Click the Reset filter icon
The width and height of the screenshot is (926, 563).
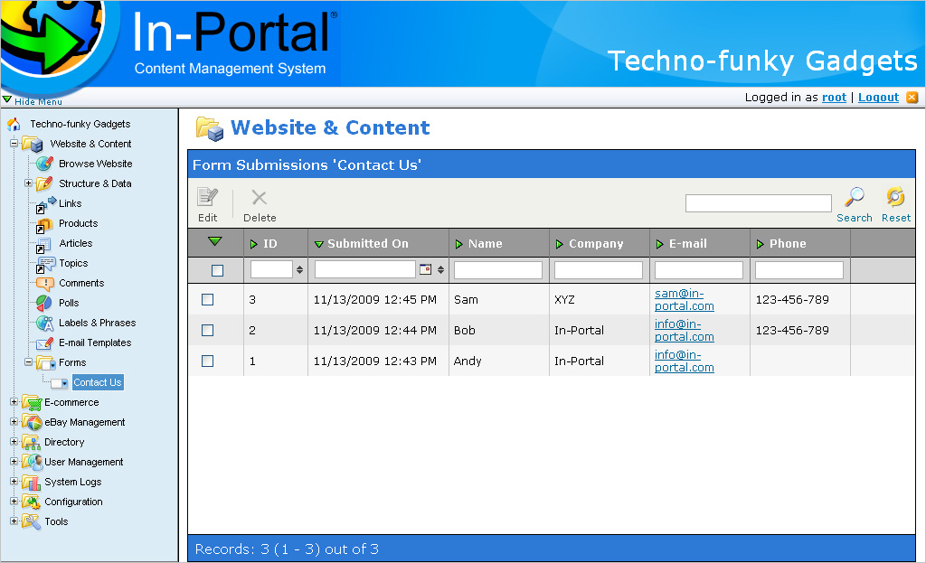point(895,198)
